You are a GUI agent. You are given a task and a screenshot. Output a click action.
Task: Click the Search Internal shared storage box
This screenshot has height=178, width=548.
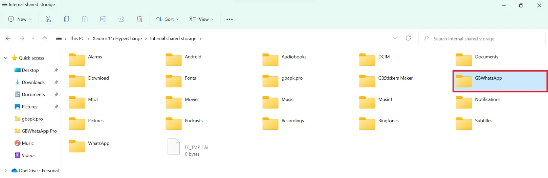point(482,39)
